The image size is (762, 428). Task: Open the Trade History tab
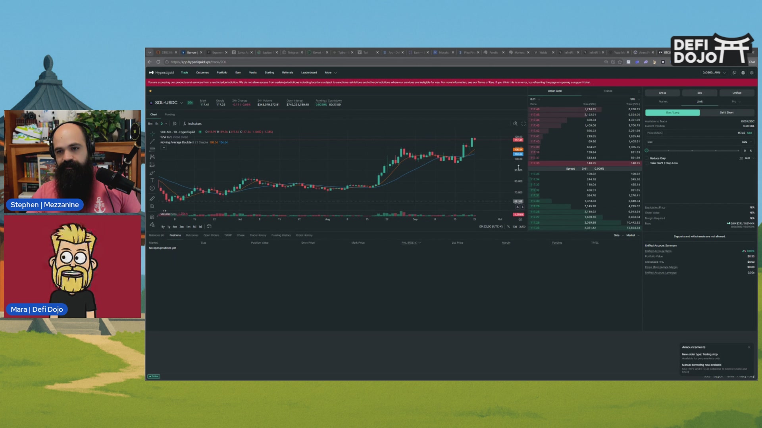pos(258,235)
